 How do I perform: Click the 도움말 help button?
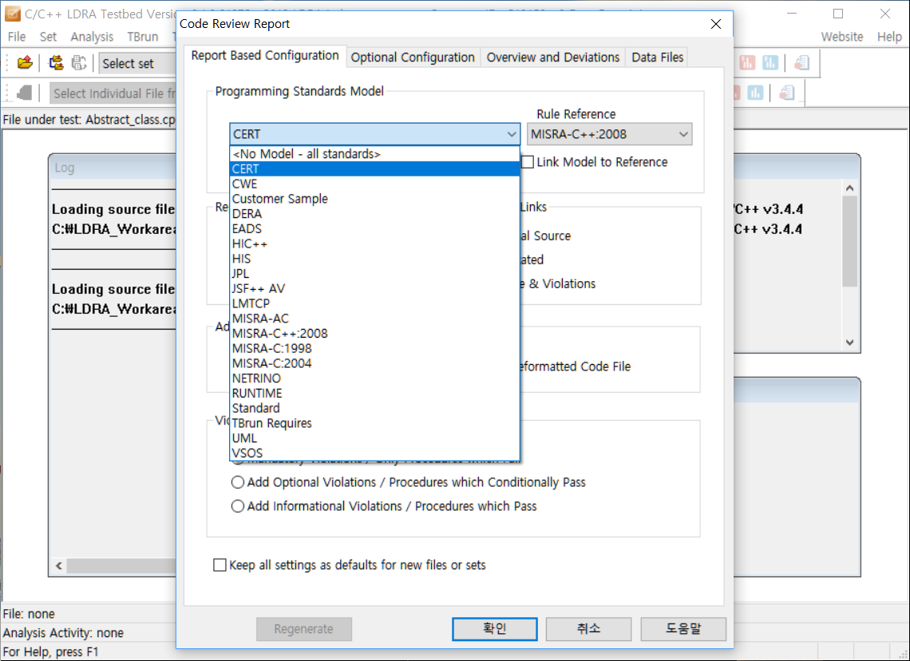click(683, 629)
